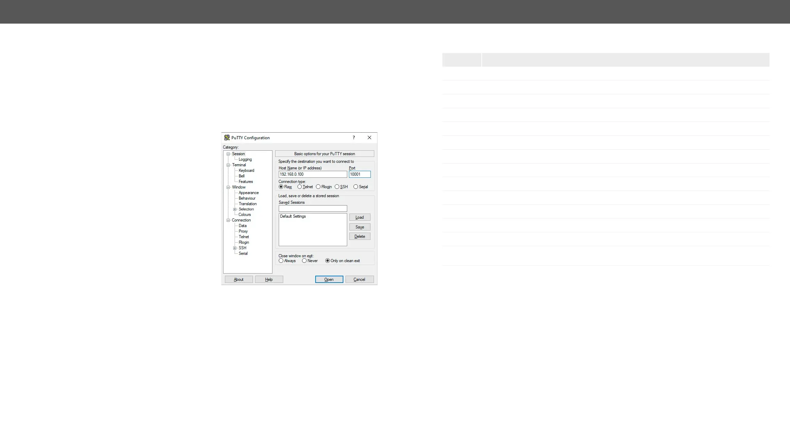Open the Features category

click(246, 182)
